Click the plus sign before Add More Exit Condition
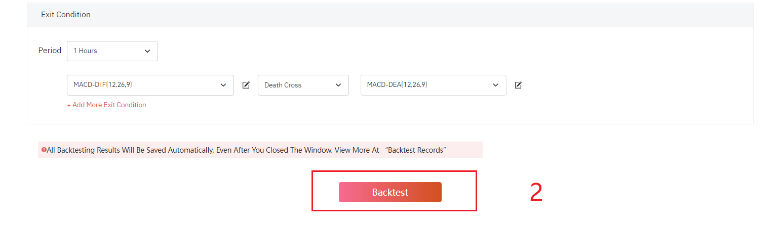The height and width of the screenshot is (226, 780). pyautogui.click(x=69, y=105)
